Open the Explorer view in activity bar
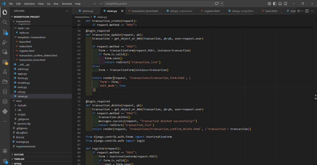The height and width of the screenshot is (165, 317). [5, 12]
